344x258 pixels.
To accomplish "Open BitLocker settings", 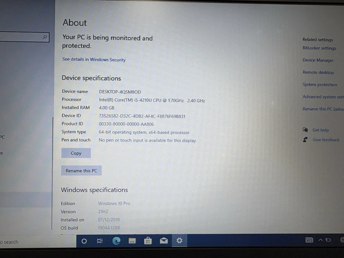I will tap(319, 48).
